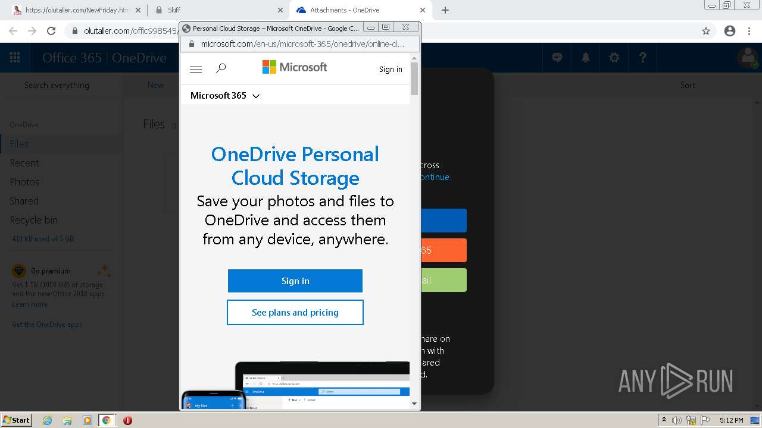762x428 pixels.
Task: Select Recent in OneDrive sidebar
Action: [24, 163]
